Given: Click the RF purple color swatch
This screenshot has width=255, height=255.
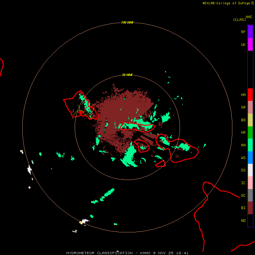Looking at the screenshot, I should [x=250, y=32].
